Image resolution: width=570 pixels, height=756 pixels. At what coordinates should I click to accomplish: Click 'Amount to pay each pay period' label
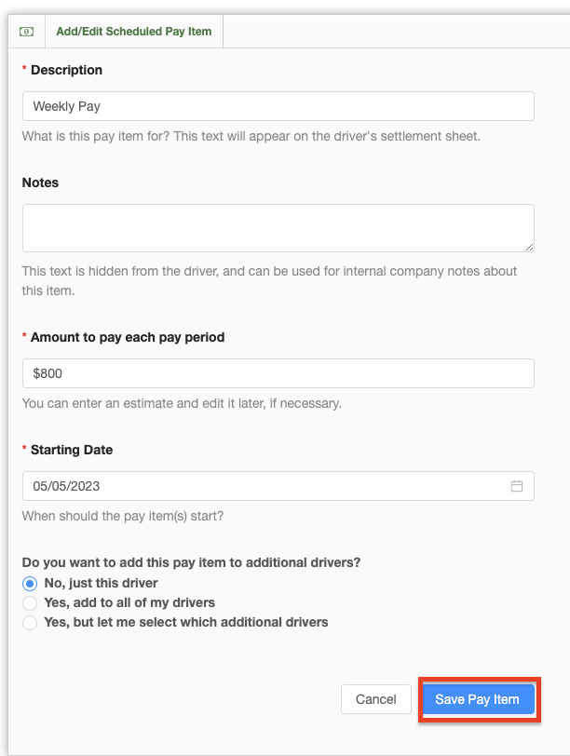coord(127,337)
